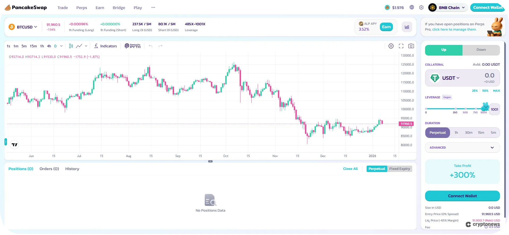
Task: Open the Perps menu
Action: coord(82,8)
